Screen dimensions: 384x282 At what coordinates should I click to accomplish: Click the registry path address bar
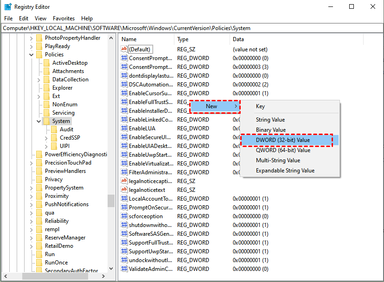click(x=186, y=28)
